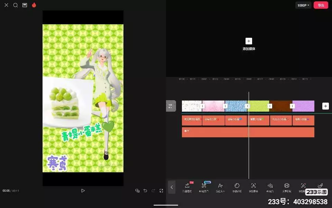Select the strawberry 草莓小蛋糕 text clip
This screenshot has height=208, width=332.
tap(213, 120)
